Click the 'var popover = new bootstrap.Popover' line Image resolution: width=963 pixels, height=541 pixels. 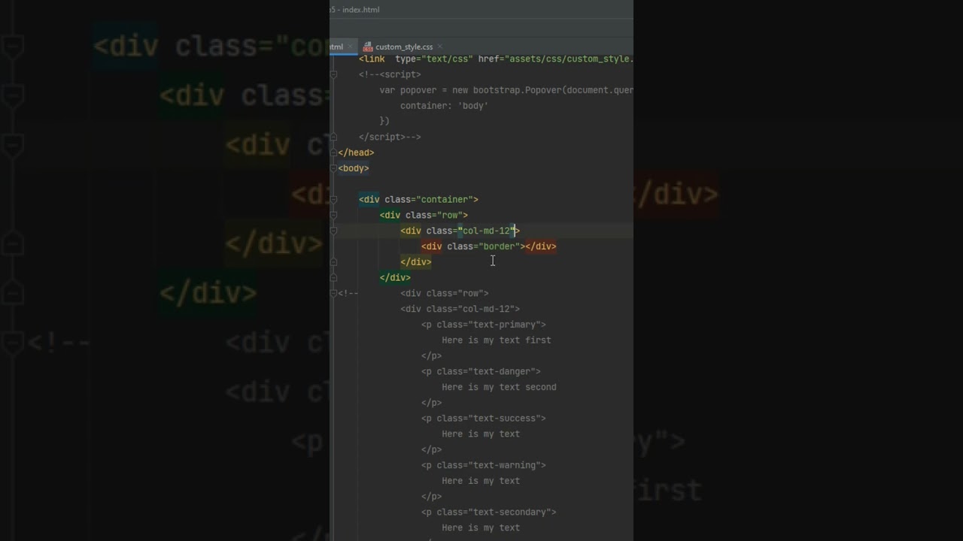506,90
